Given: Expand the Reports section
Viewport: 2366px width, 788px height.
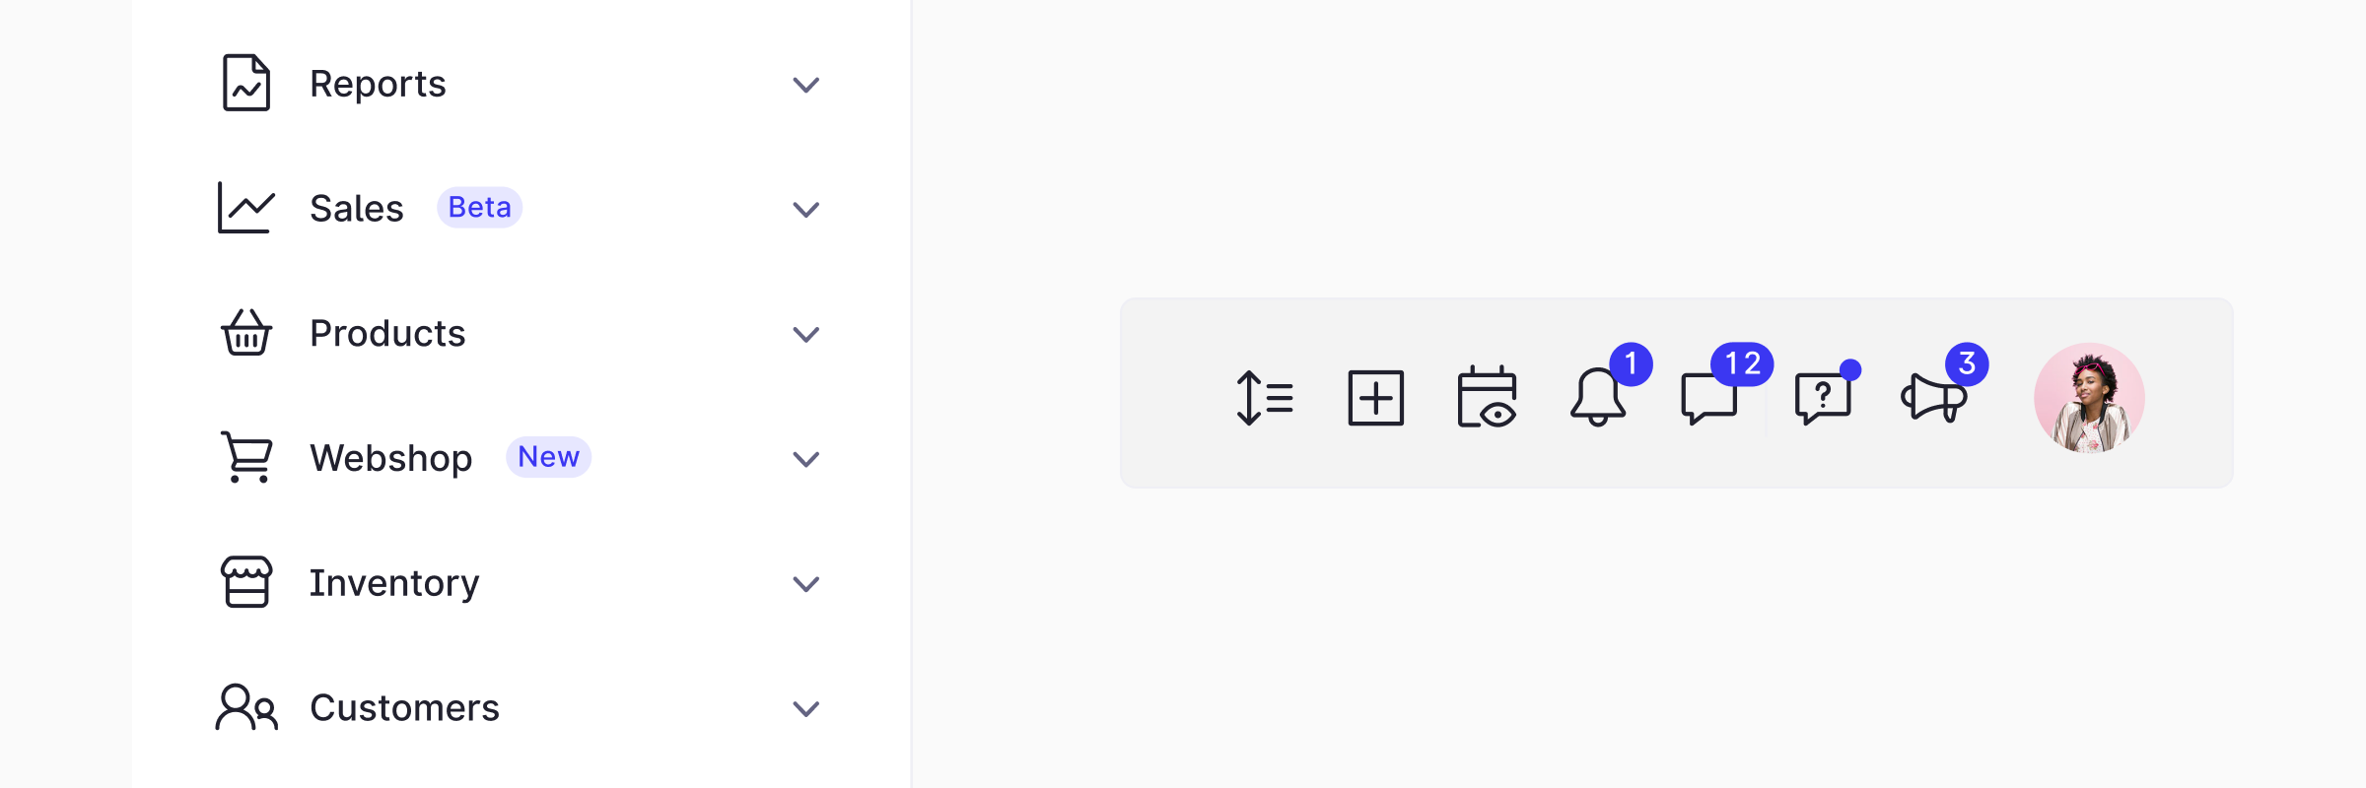Looking at the screenshot, I should pyautogui.click(x=806, y=85).
